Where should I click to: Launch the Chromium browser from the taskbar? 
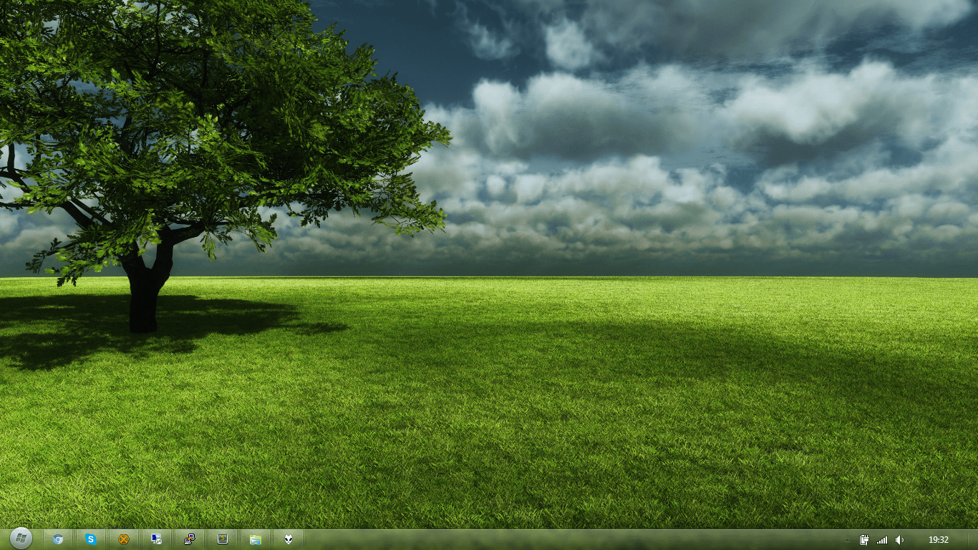pos(58,539)
